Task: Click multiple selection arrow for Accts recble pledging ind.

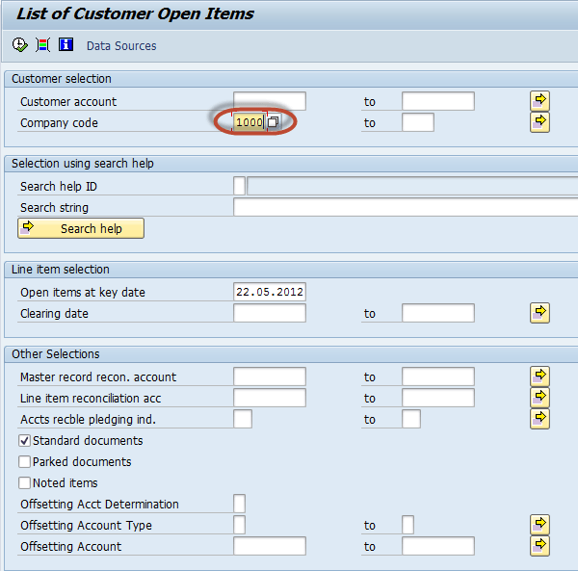Action: tap(539, 418)
